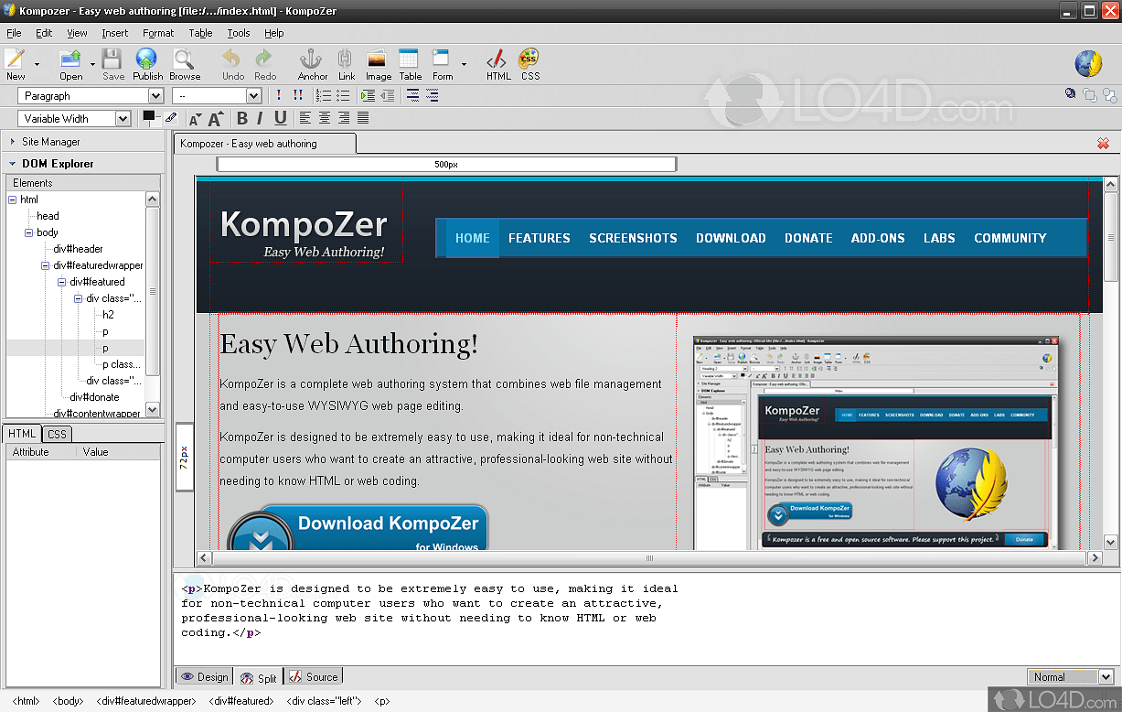Select <div#featured> in the status bar

pyautogui.click(x=241, y=701)
